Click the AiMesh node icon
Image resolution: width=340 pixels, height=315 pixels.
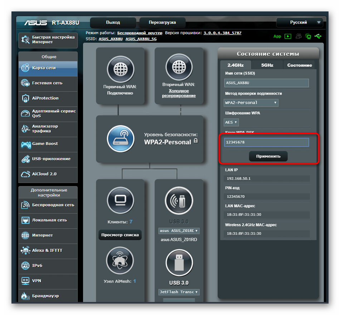click(120, 260)
